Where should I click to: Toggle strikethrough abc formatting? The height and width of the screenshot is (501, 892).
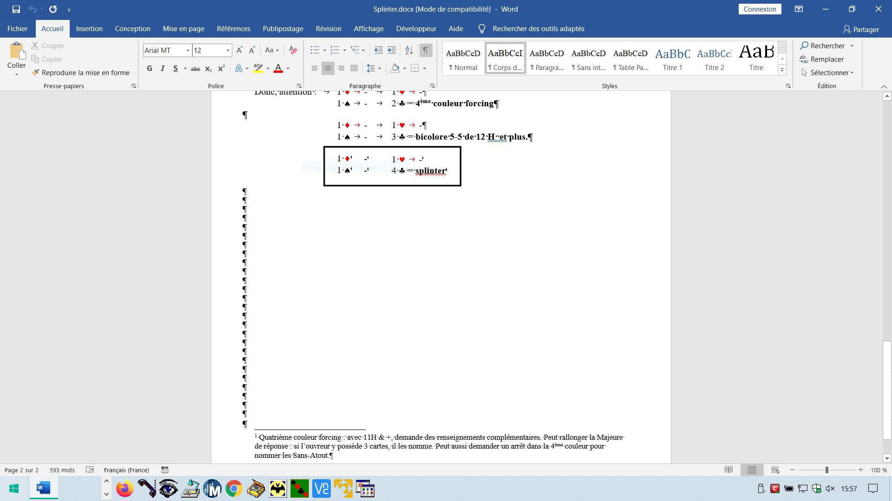pyautogui.click(x=196, y=68)
